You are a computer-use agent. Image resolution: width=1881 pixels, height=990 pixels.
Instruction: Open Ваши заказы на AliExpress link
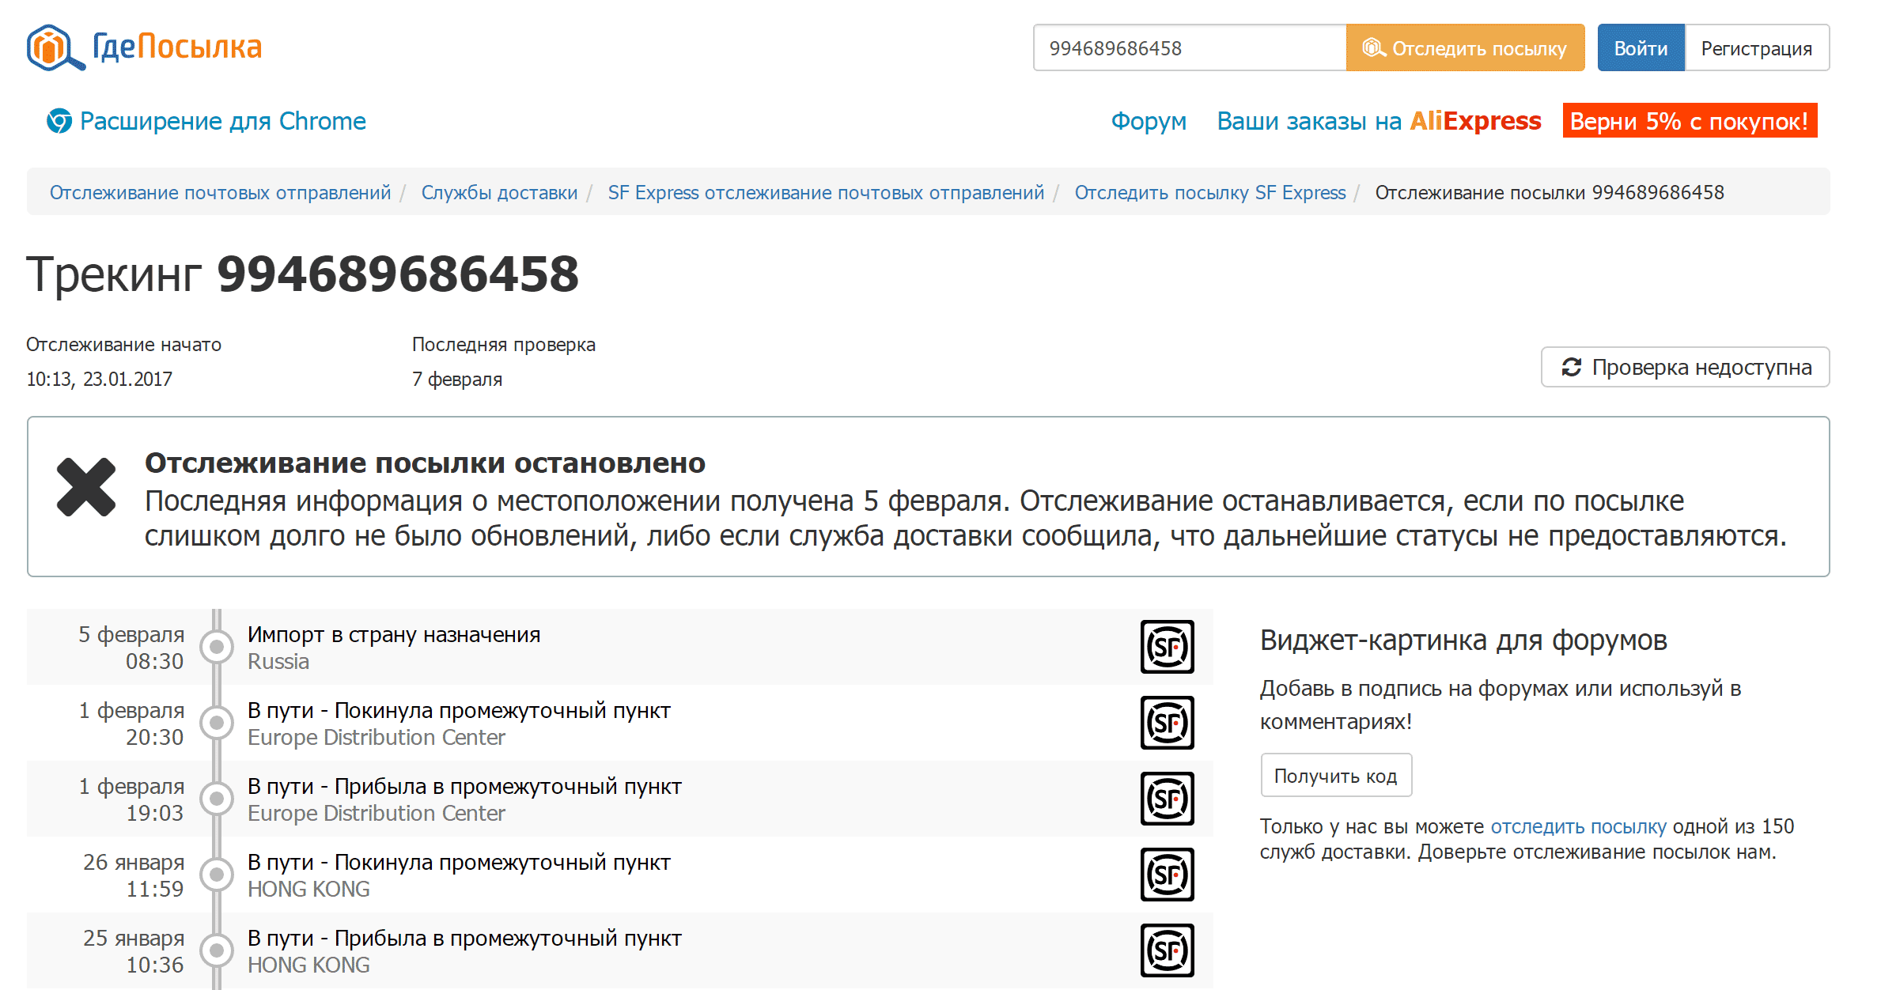(1379, 121)
